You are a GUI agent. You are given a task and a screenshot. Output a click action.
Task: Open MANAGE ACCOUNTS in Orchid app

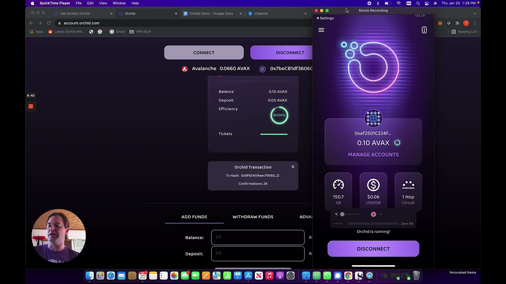(x=373, y=155)
